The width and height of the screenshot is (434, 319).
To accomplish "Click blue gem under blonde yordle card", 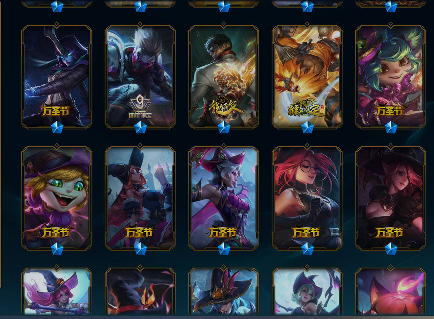I will (x=57, y=249).
